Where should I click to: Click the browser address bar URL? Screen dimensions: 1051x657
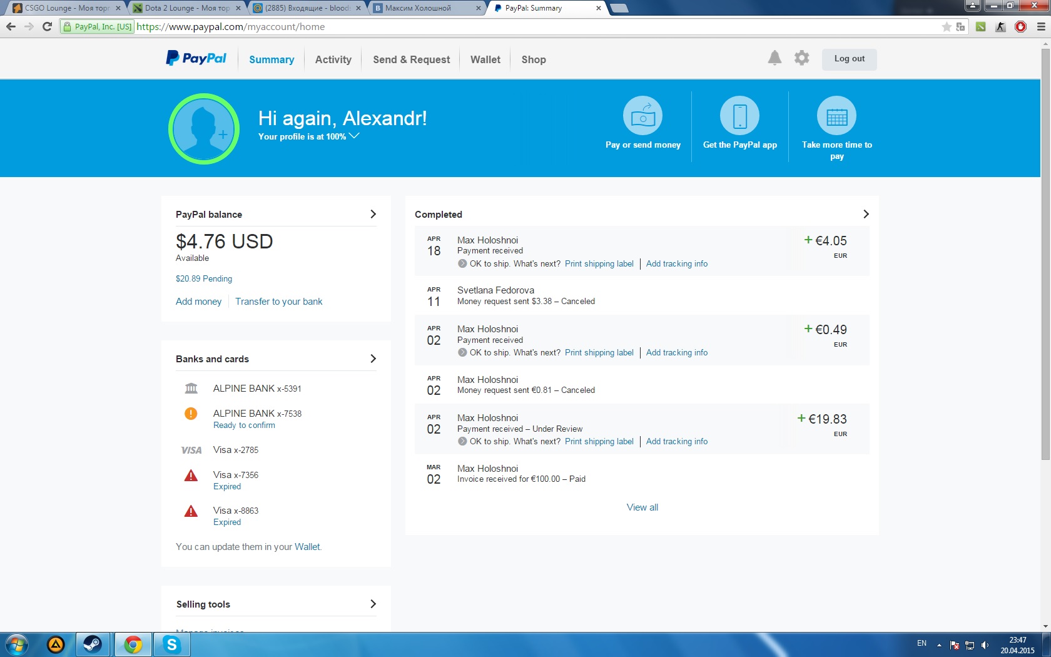tap(230, 27)
